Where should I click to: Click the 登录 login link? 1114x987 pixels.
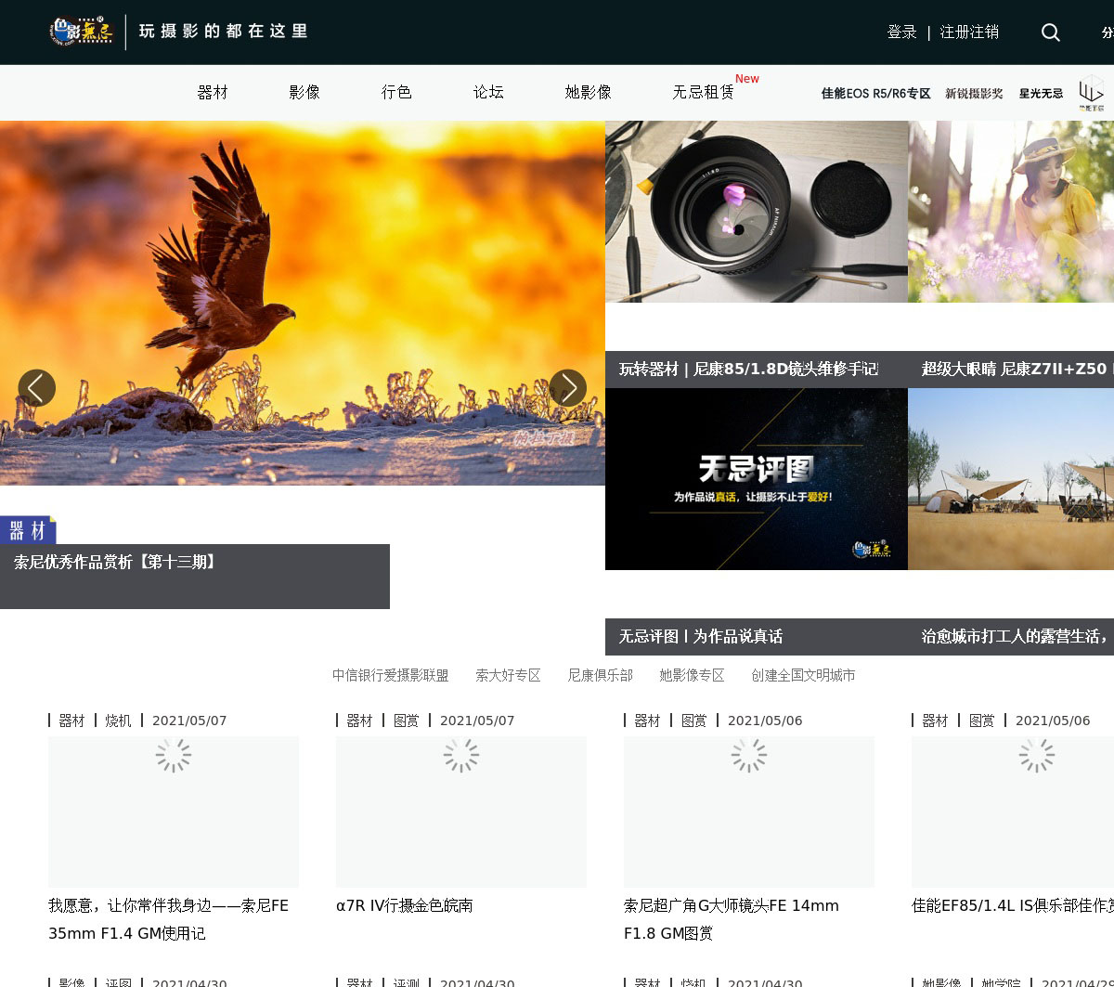901,32
